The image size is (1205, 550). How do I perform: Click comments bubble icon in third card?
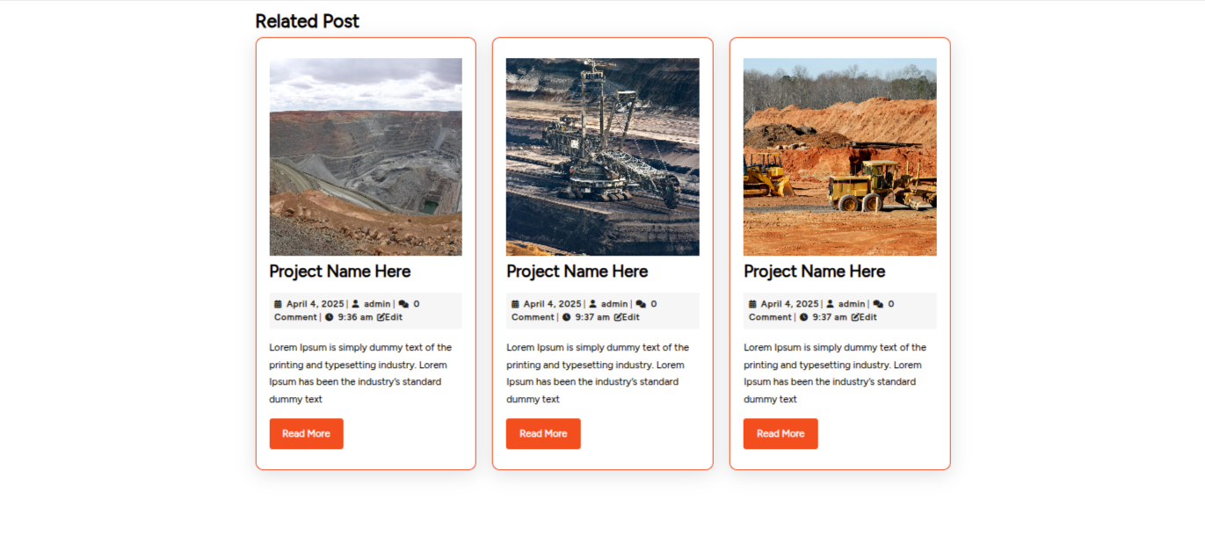[x=878, y=304]
